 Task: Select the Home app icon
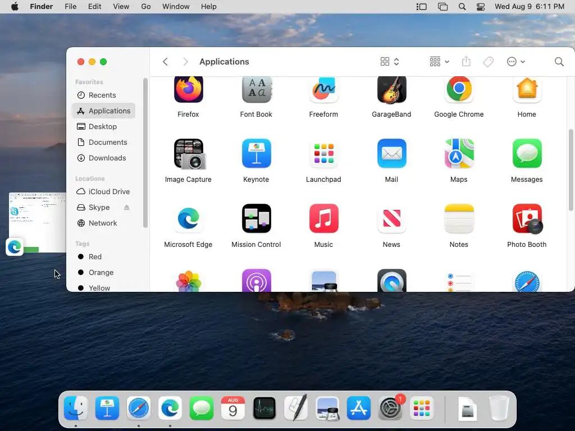(527, 89)
